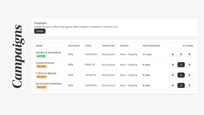Click the 9 uses performance value
204x115 pixels.
(146, 85)
